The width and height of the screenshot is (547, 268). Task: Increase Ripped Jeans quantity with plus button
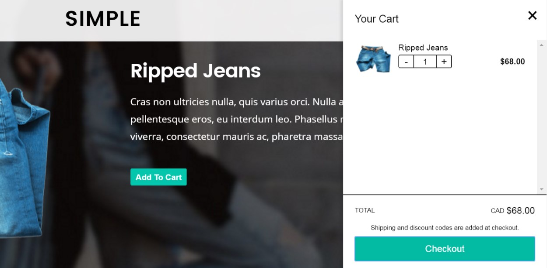pyautogui.click(x=444, y=62)
